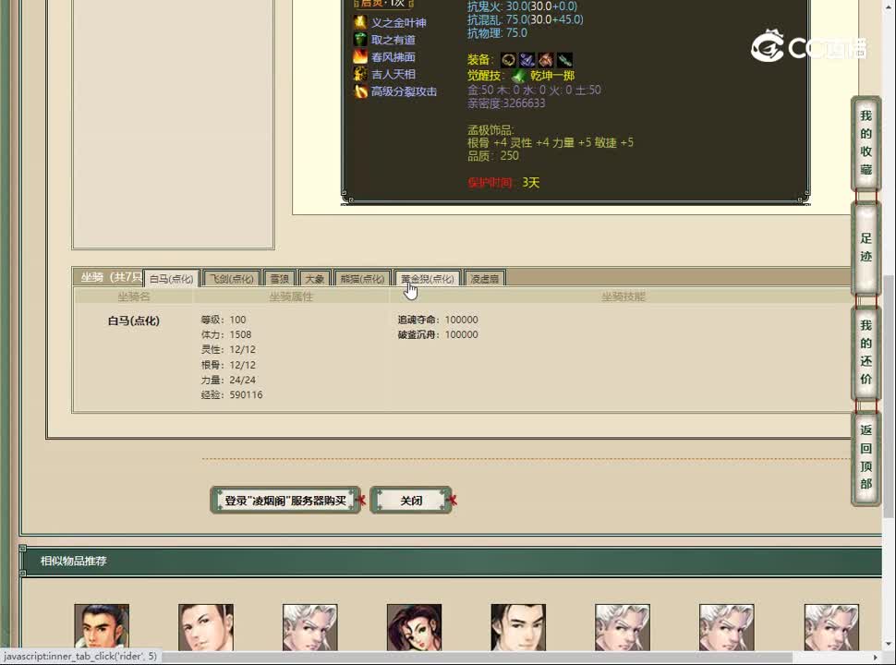
Task: Open the 大象 mount tab
Action: point(314,279)
